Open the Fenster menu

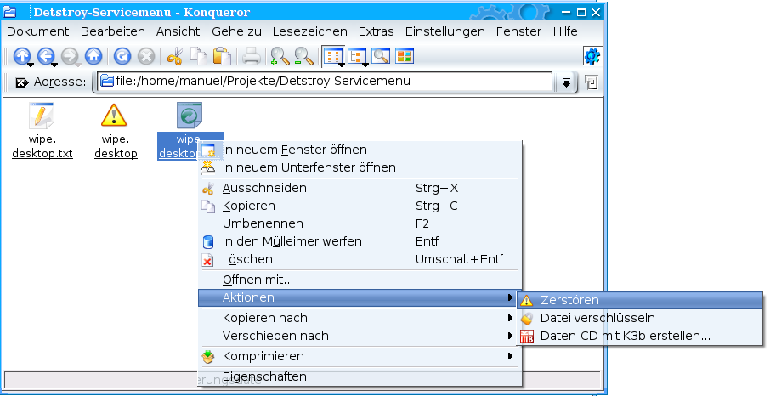(518, 32)
